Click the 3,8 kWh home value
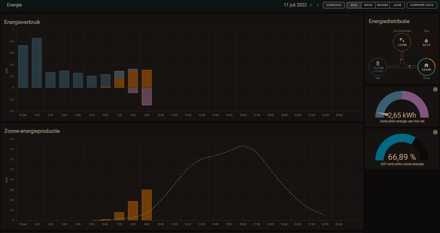The height and width of the screenshot is (233, 440). click(427, 70)
